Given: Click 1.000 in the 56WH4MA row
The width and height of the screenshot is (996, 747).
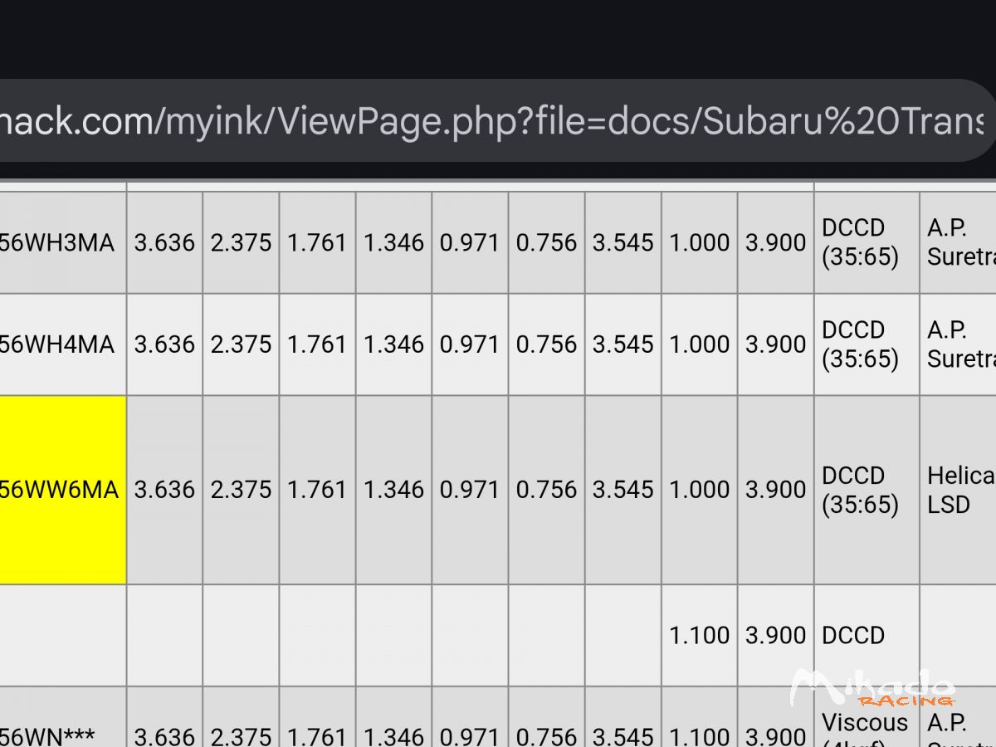Looking at the screenshot, I should point(699,344).
